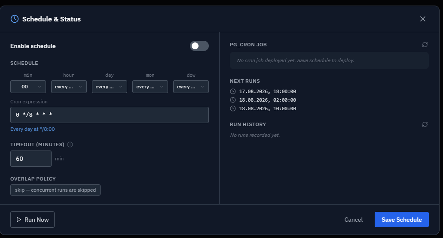Click the timeout info icon

[x=70, y=145]
